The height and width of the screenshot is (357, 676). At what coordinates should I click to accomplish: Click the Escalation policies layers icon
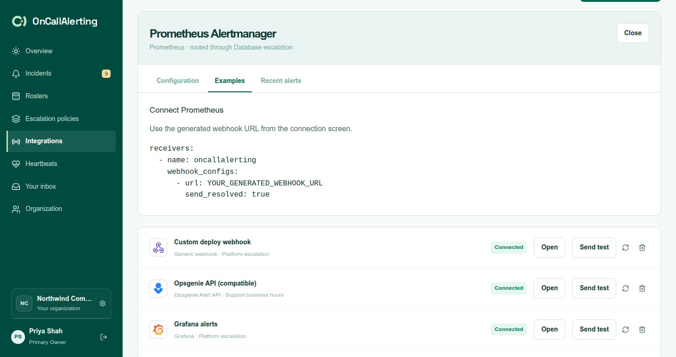click(x=16, y=119)
